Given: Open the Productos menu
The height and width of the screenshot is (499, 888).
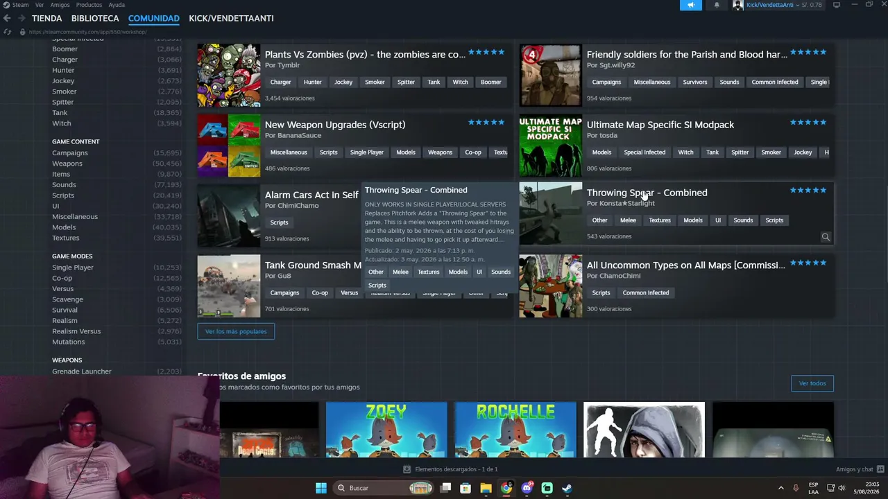Looking at the screenshot, I should click(89, 5).
